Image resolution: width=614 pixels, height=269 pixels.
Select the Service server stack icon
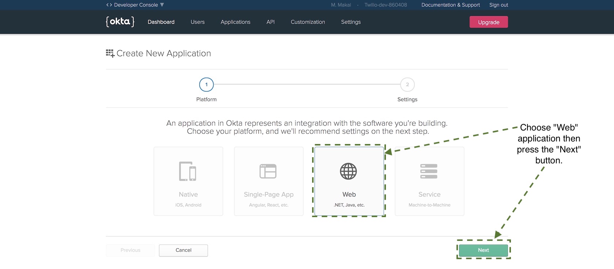coord(429,171)
